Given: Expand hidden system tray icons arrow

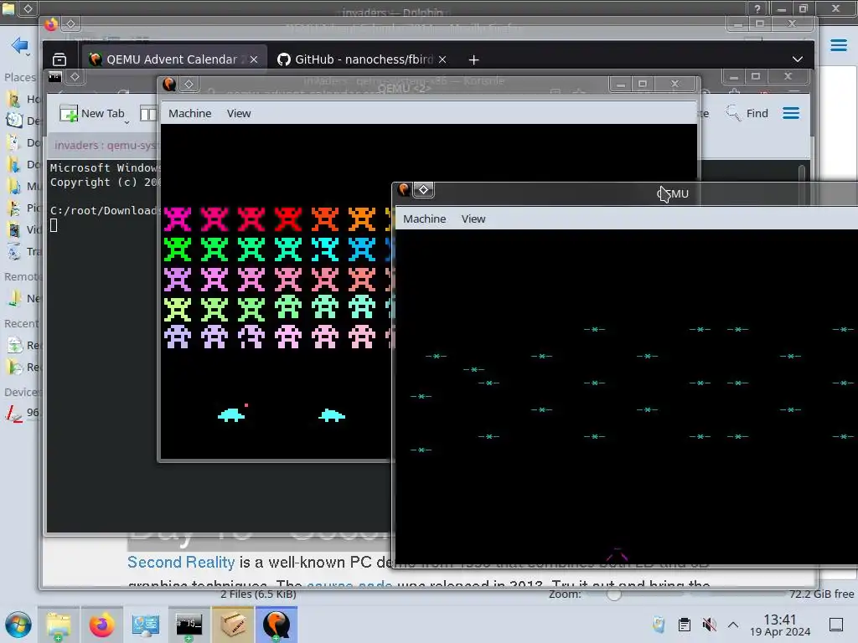Looking at the screenshot, I should pos(733,625).
